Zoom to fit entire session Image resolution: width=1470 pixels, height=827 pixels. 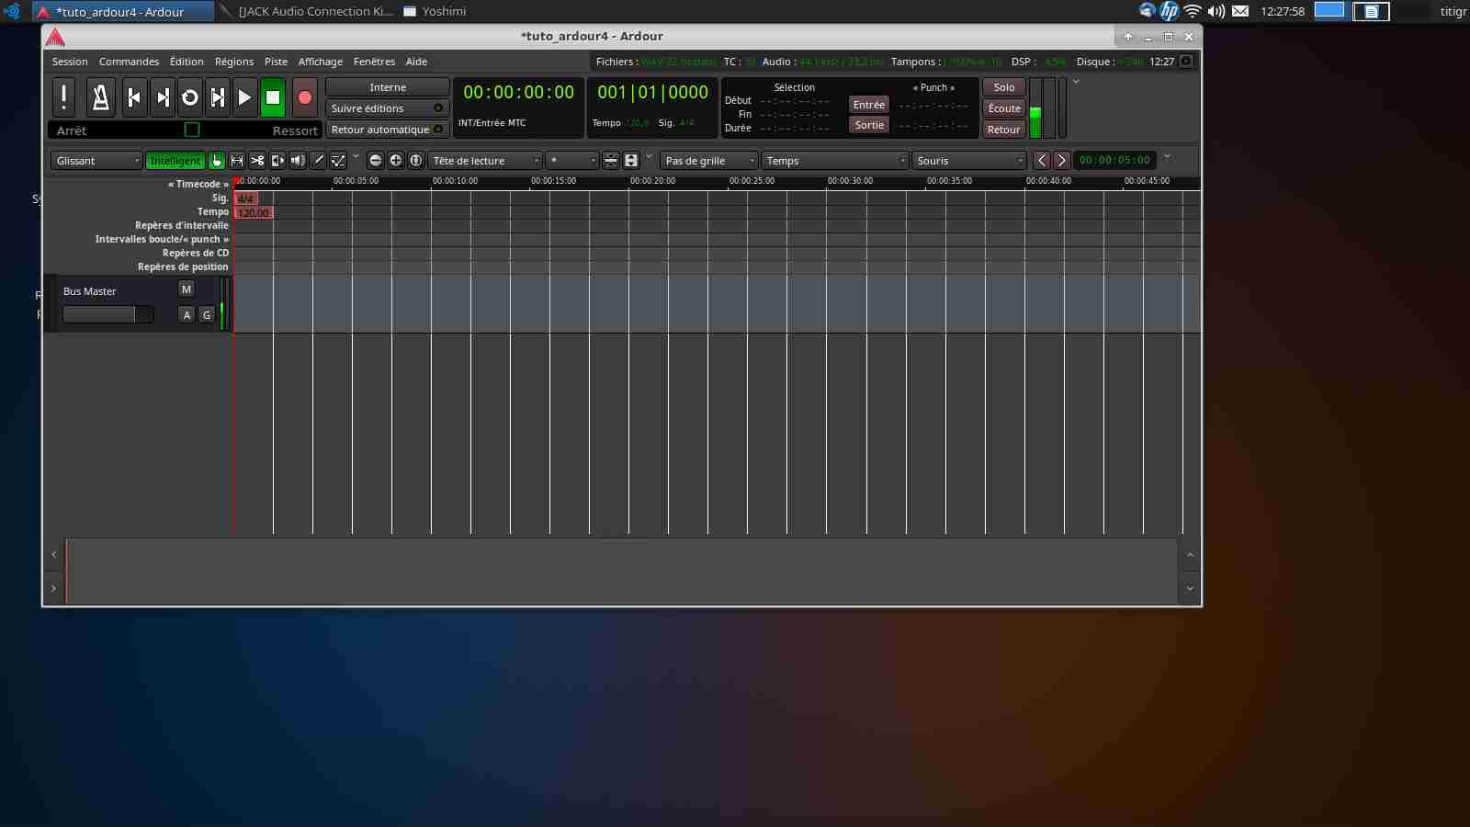pos(416,161)
